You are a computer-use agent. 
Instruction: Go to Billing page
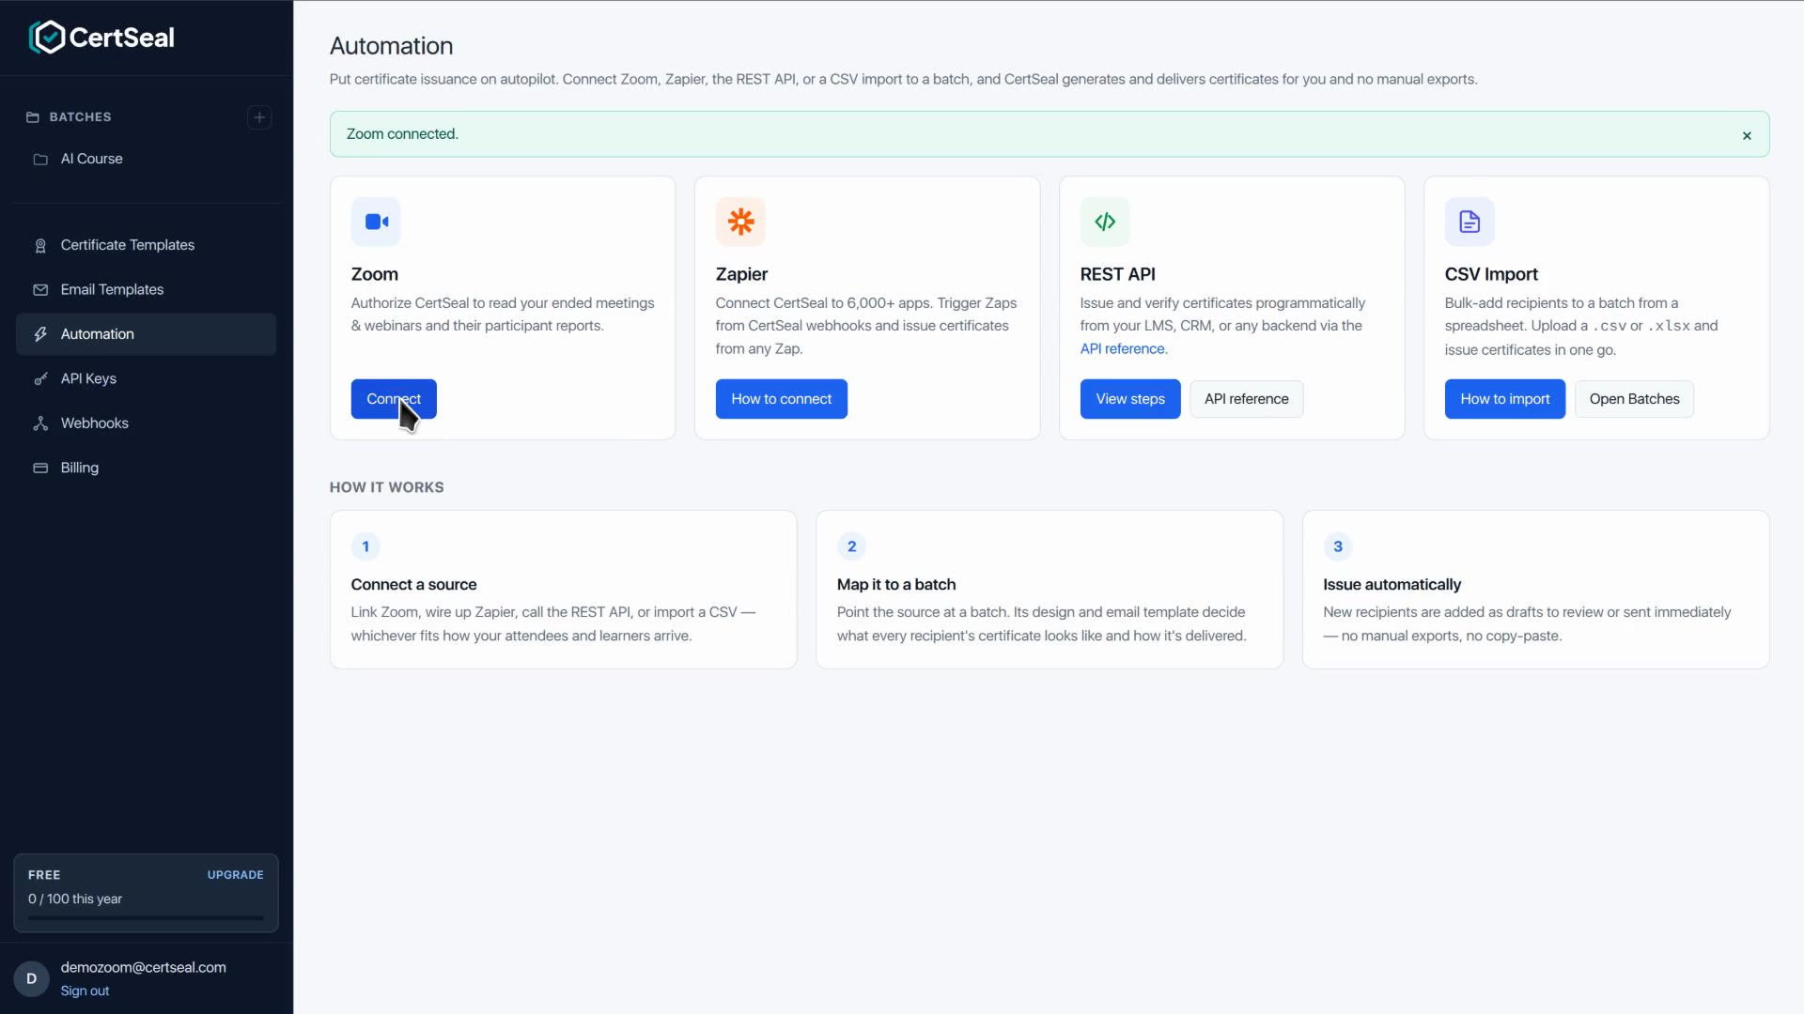click(x=146, y=468)
